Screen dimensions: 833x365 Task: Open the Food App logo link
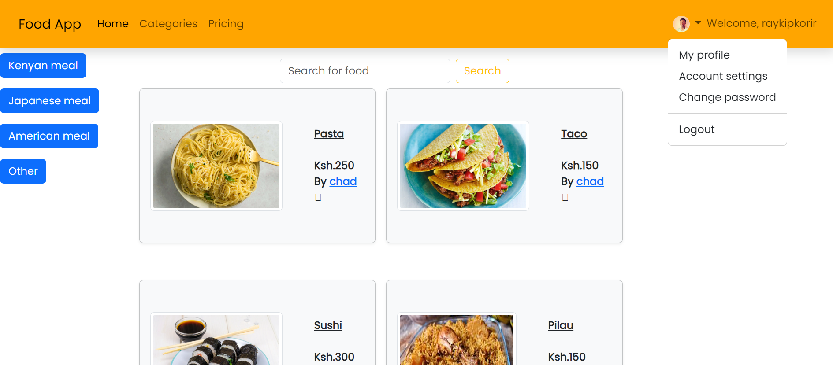(x=49, y=24)
